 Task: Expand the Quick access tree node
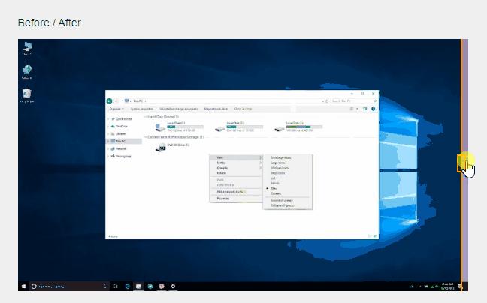pos(108,119)
